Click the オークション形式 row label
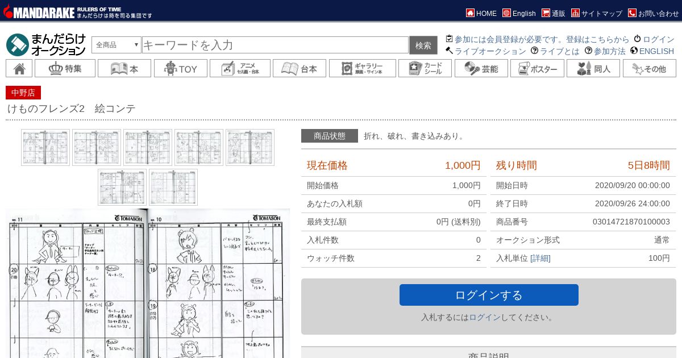Viewport: 682px width, 358px height. (528, 240)
